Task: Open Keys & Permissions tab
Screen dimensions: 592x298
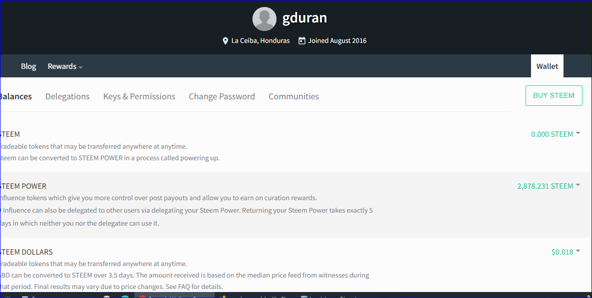Action: (139, 96)
